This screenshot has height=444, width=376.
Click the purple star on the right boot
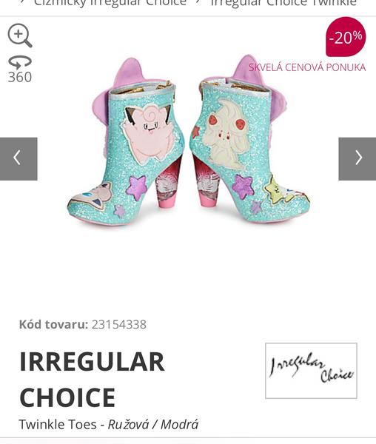click(244, 186)
